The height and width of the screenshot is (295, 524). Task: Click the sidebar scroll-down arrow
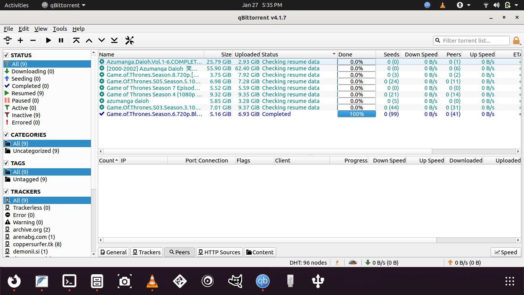tap(94, 254)
